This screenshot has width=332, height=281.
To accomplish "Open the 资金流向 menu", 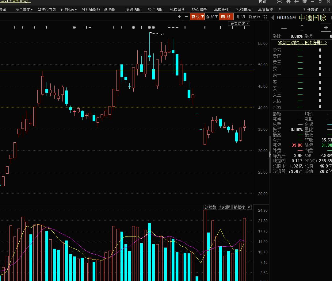I will click(x=24, y=10).
